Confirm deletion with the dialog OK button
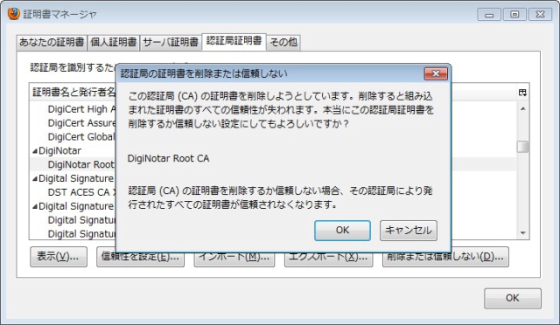 (342, 230)
